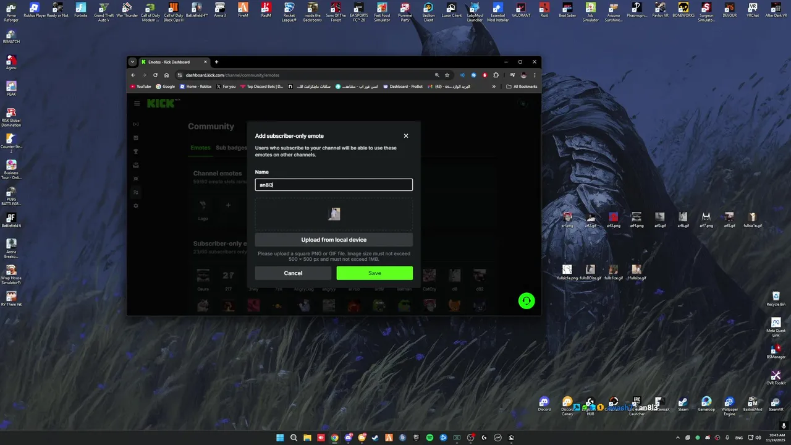The width and height of the screenshot is (791, 445).
Task: Open Meta Quest Link desktop shortcut
Action: point(776,328)
